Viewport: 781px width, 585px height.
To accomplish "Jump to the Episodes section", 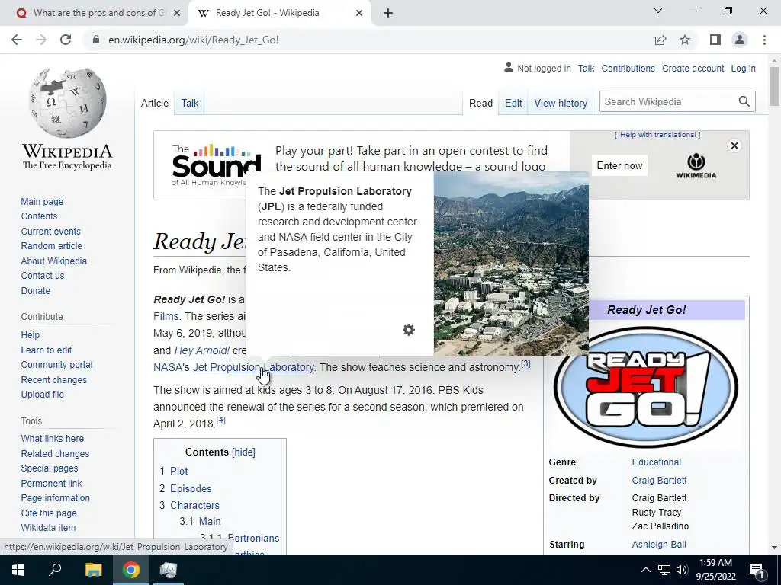I will [191, 488].
